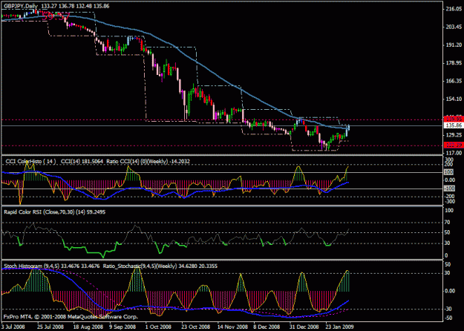The height and width of the screenshot is (331, 464).
Task: Click the 25 Jul 2008 date marker
Action: coord(50,327)
